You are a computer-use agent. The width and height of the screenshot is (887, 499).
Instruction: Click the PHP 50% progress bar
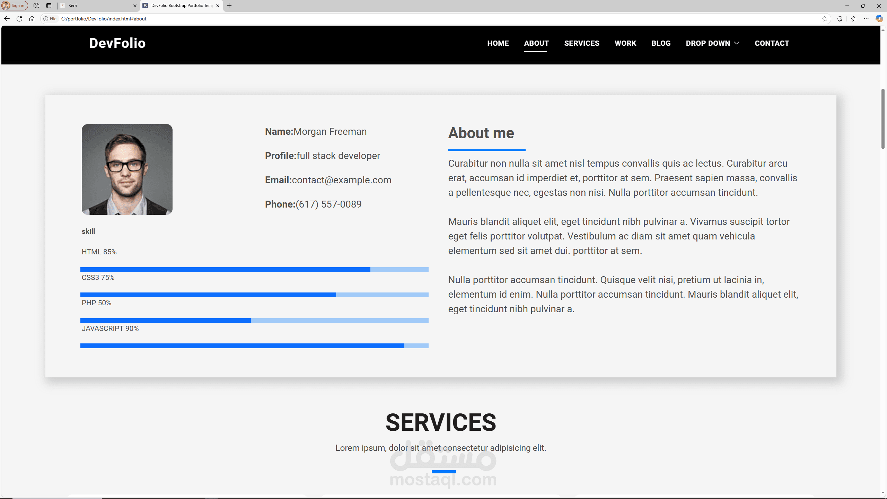click(254, 321)
